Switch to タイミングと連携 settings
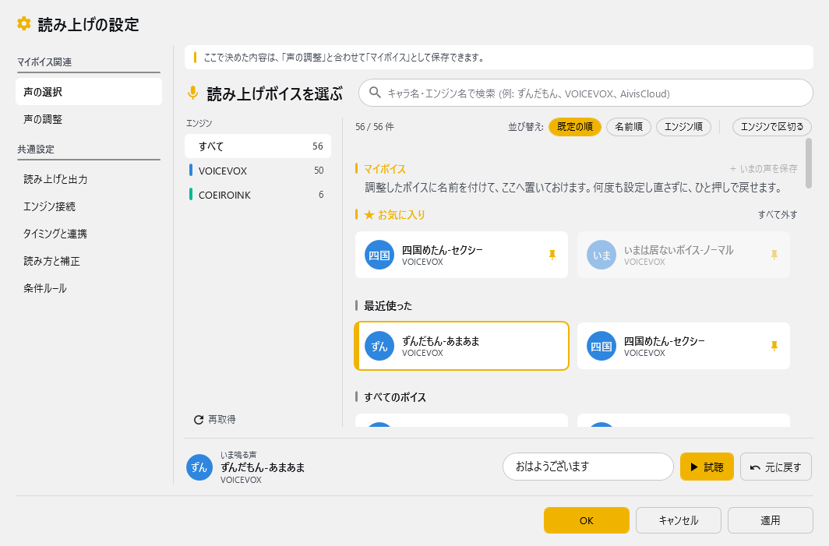 [89, 234]
